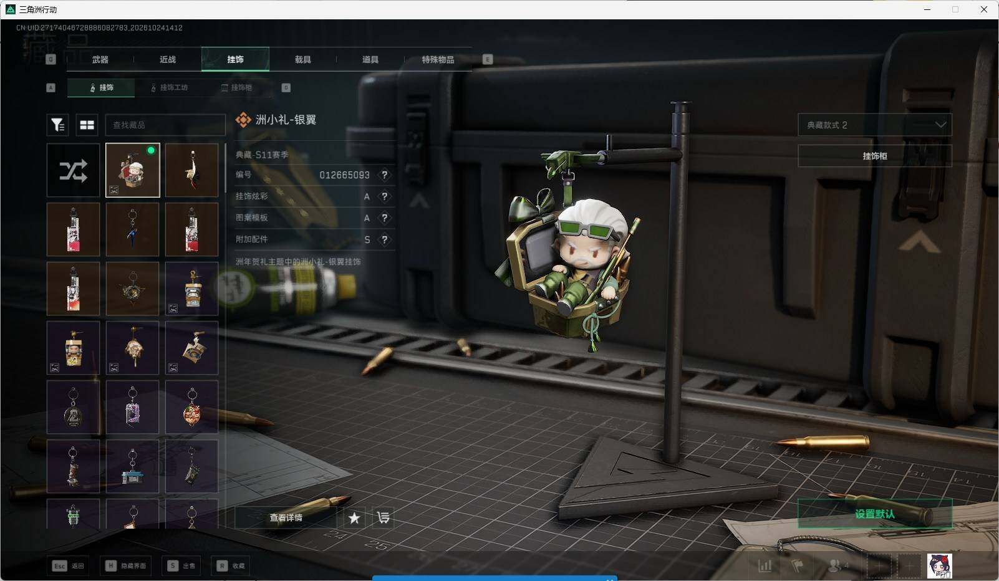Open the filter icon beside search
This screenshot has height=581, width=999.
coord(57,125)
